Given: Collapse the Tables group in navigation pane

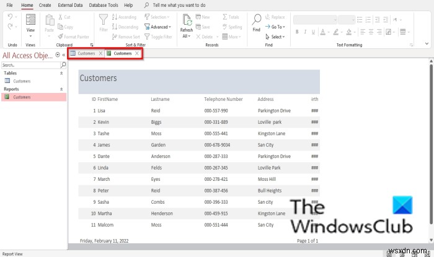Looking at the screenshot, I should tap(61, 73).
